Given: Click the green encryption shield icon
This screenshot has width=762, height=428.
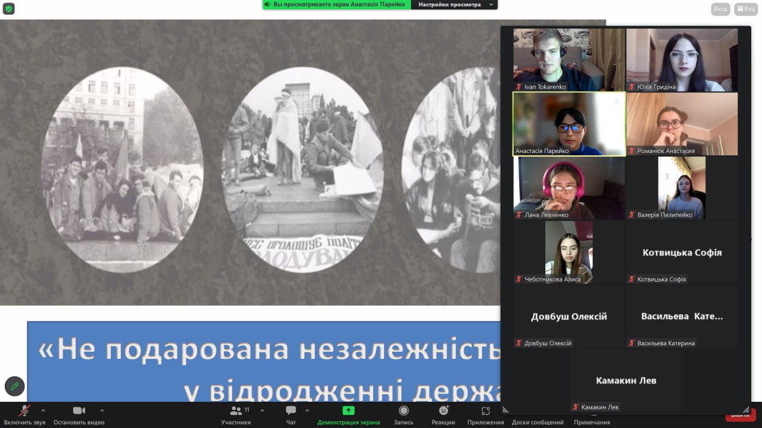Looking at the screenshot, I should pyautogui.click(x=8, y=8).
